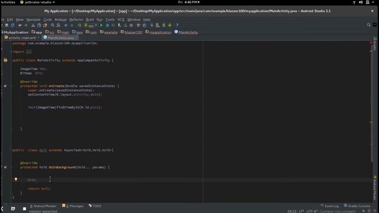Click the volume icon in the system tray
Screen dimensions: 379x213
[361, 2]
